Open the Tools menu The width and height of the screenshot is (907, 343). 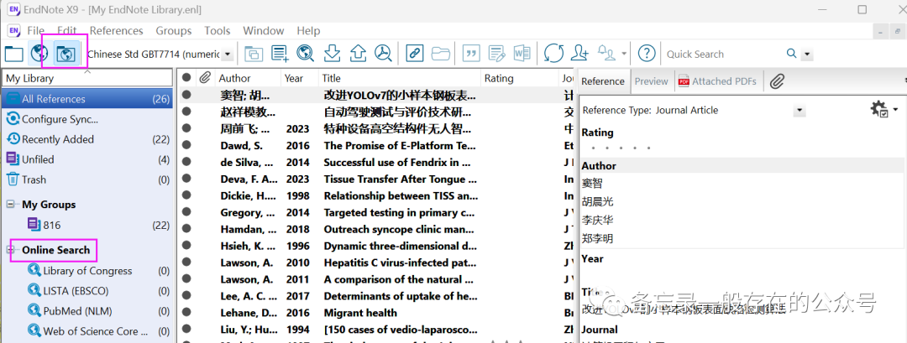(x=217, y=30)
